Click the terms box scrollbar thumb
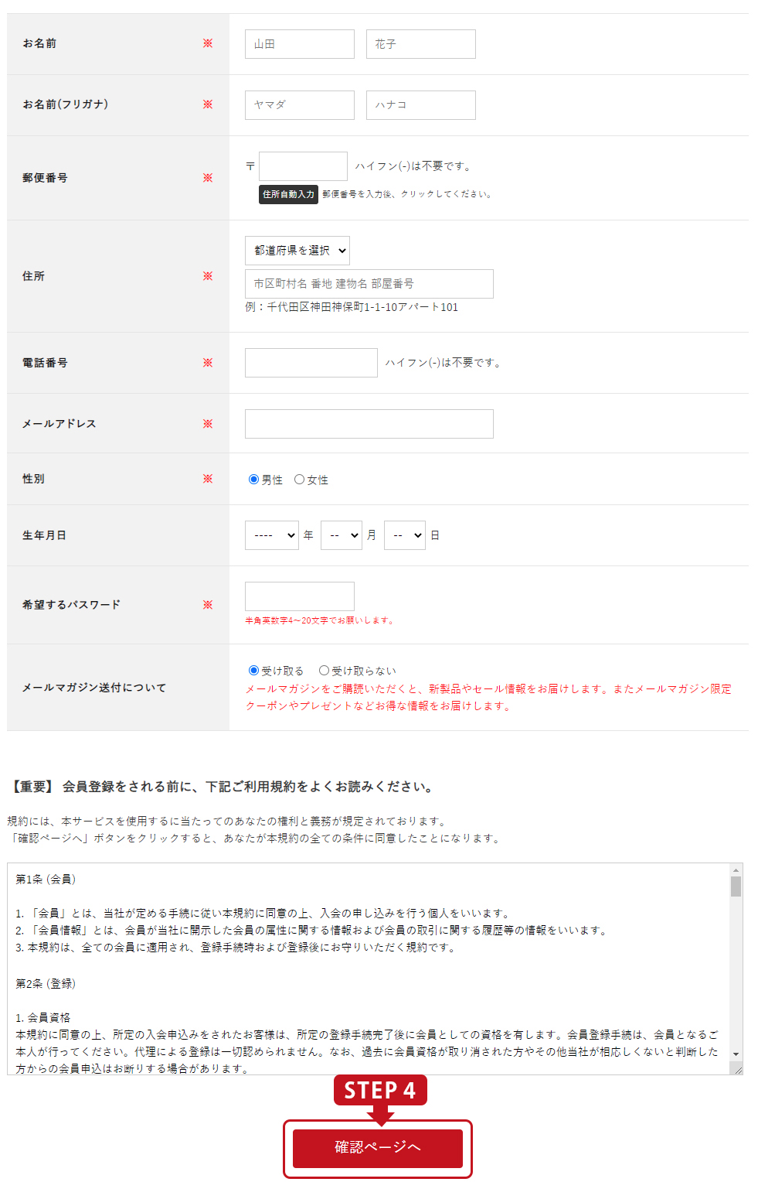 [736, 886]
